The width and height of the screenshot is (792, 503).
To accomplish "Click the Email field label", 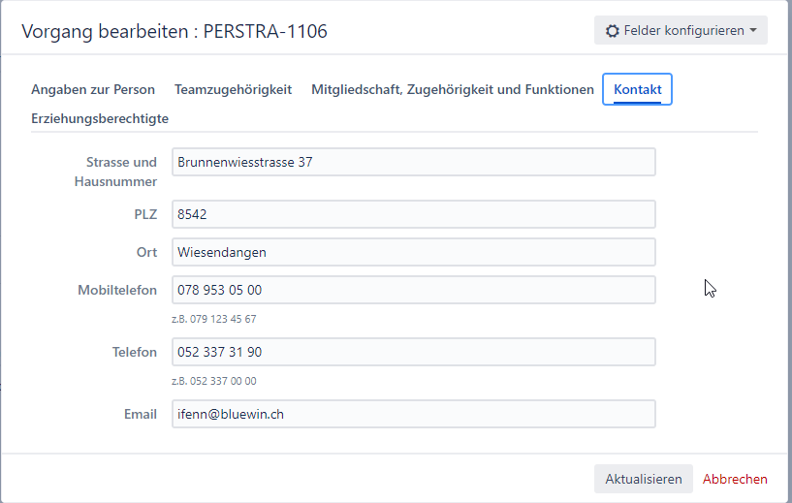I will point(140,414).
